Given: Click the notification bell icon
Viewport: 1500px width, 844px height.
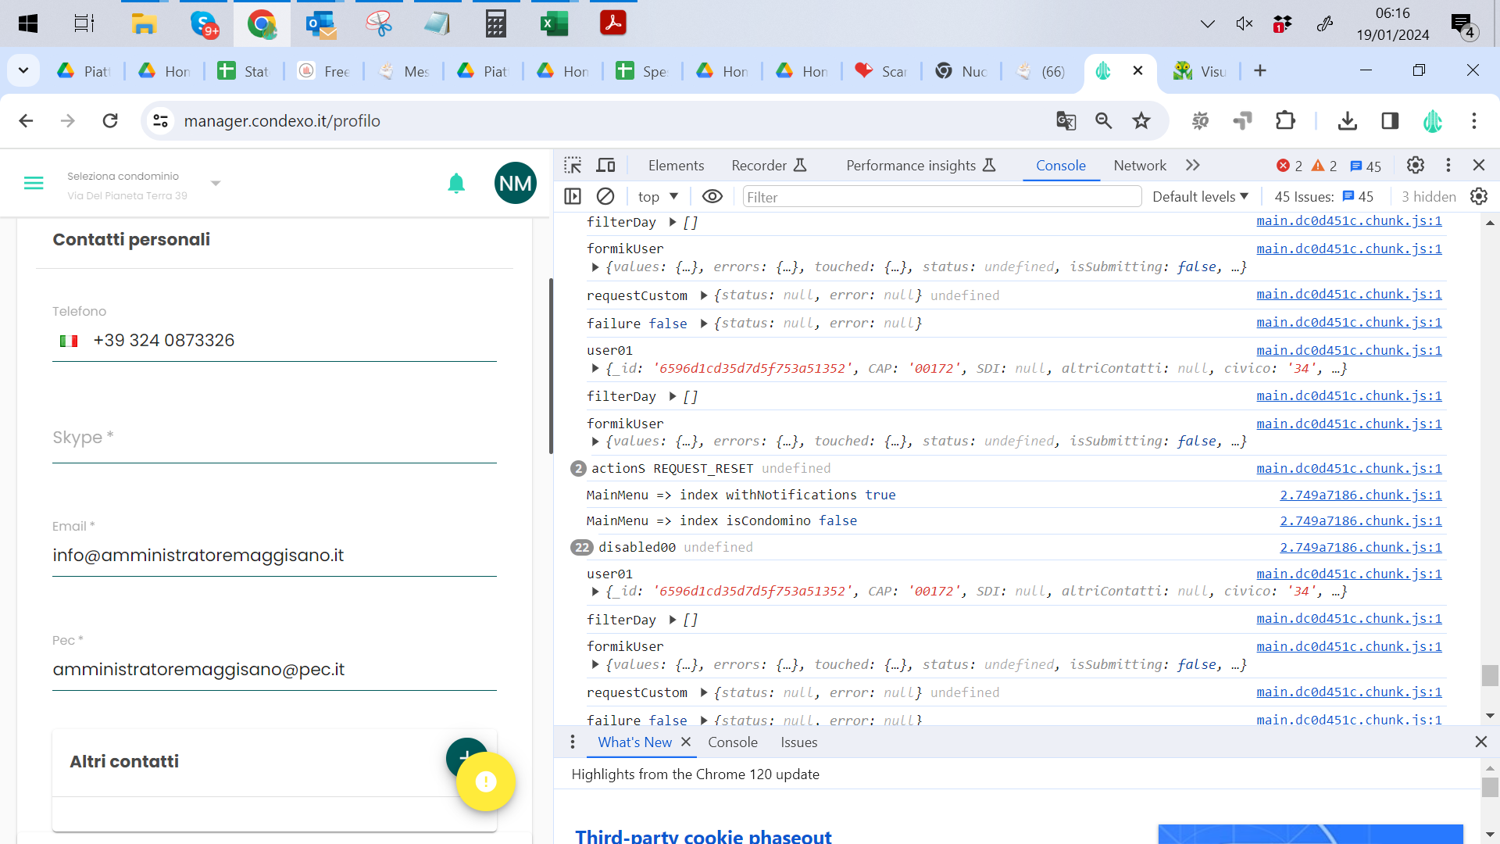Looking at the screenshot, I should (456, 184).
